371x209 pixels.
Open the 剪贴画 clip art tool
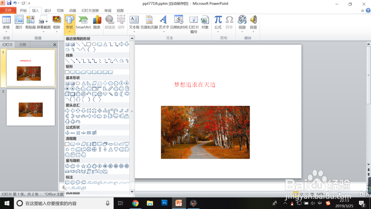point(30,22)
